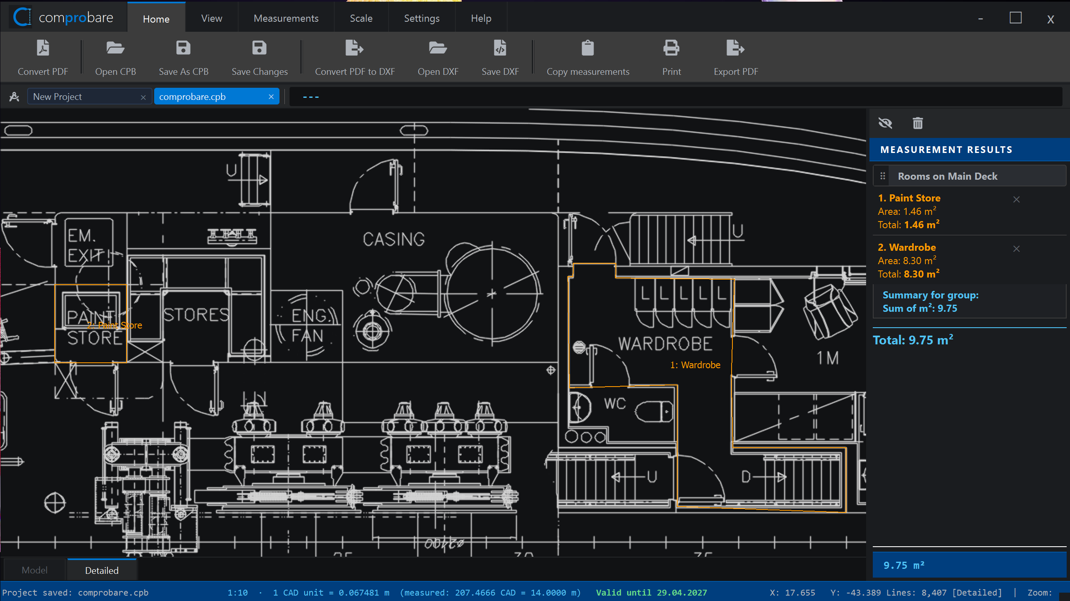Print the drawing with Print icon
Viewport: 1070px width, 601px height.
pyautogui.click(x=671, y=48)
